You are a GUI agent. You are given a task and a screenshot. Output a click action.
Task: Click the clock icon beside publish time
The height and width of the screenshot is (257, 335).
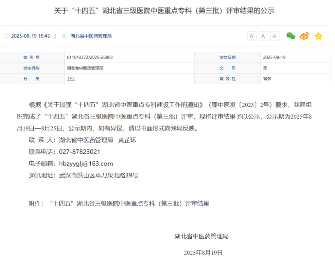coord(6,36)
